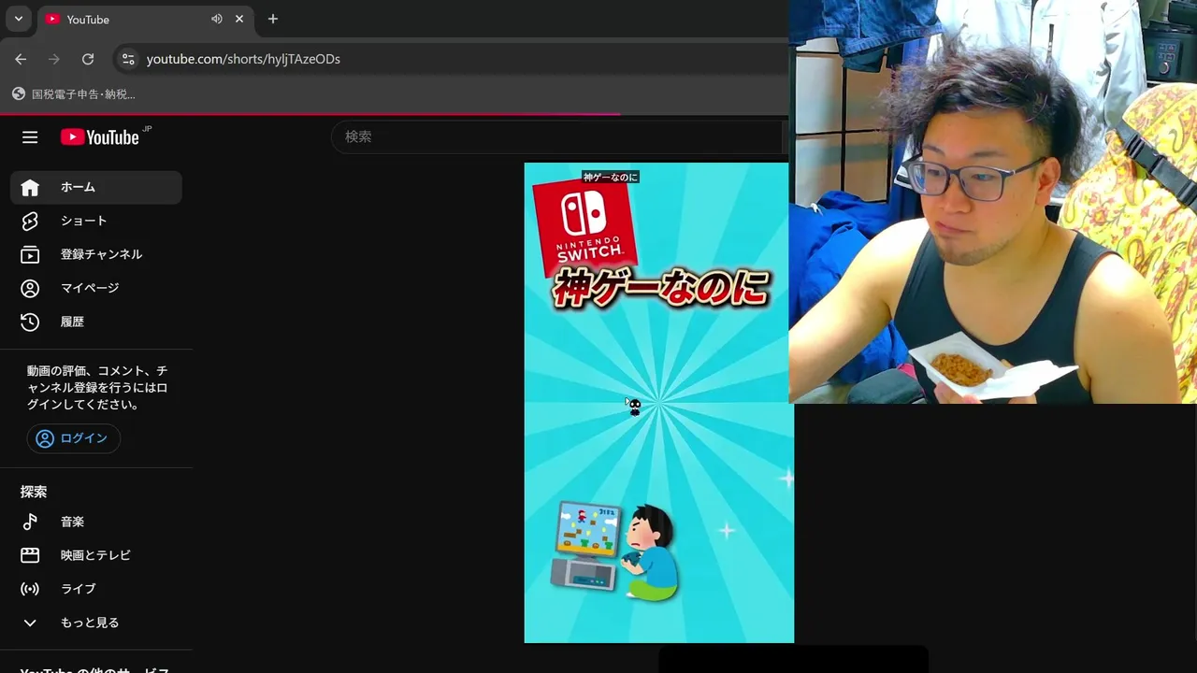Click the 探索 section heading
This screenshot has width=1197, height=673.
click(x=34, y=492)
